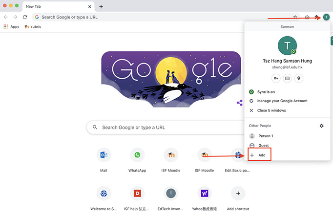Click the address bar
Viewport: 333px width, 217px height.
click(166, 17)
